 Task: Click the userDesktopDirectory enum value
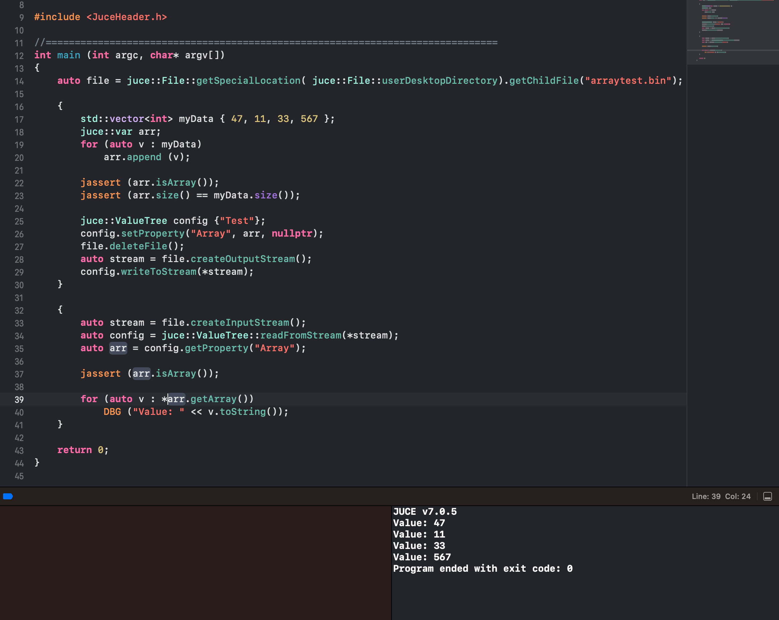[440, 81]
